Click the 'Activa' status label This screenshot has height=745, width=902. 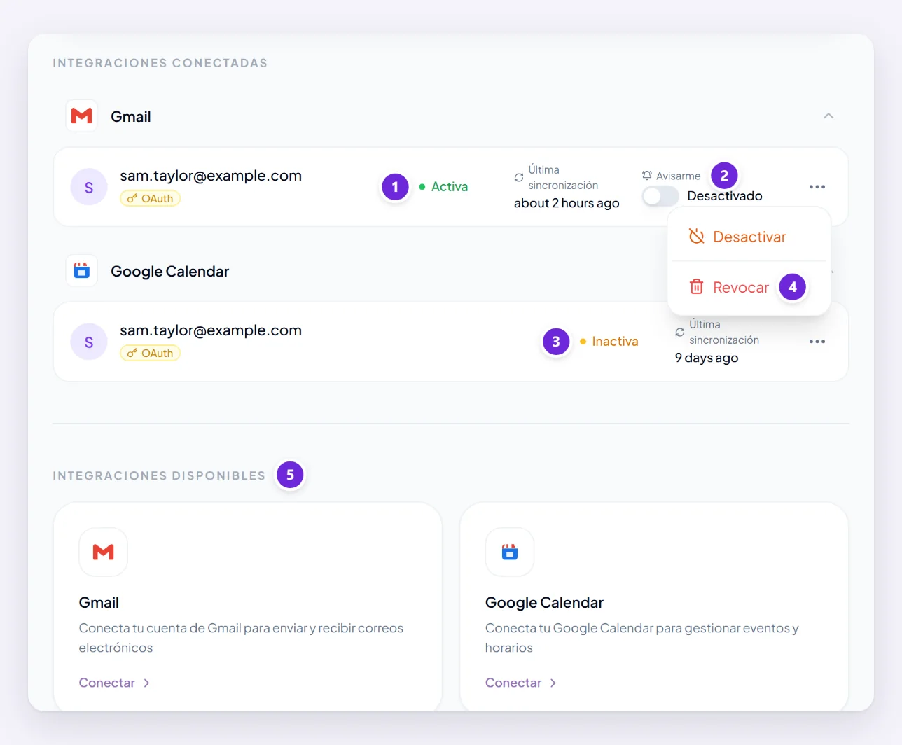[450, 187]
